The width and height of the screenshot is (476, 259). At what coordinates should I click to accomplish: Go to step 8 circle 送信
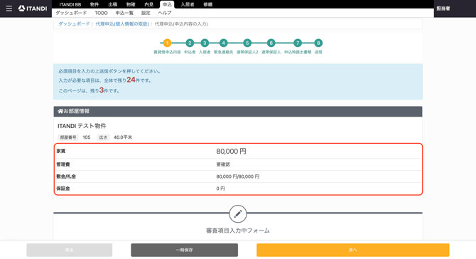(x=318, y=43)
